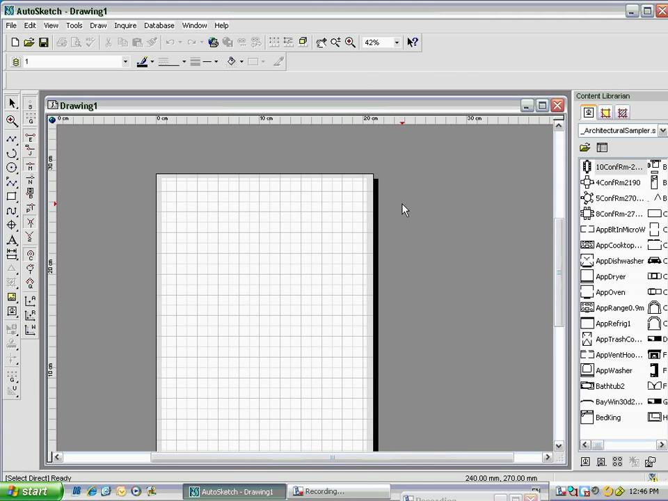Select the arrow Select tool in the left toolbox

coord(12,104)
